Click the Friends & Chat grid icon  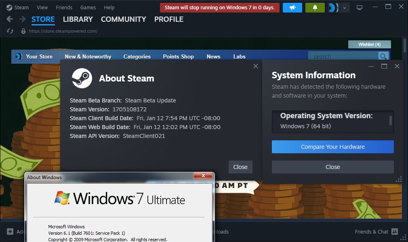click(x=395, y=232)
